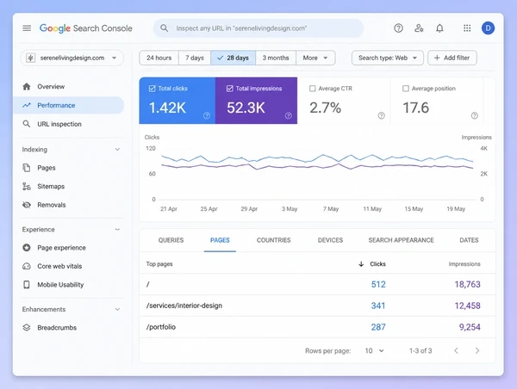Go to next page of results
The image size is (517, 389).
pos(477,351)
